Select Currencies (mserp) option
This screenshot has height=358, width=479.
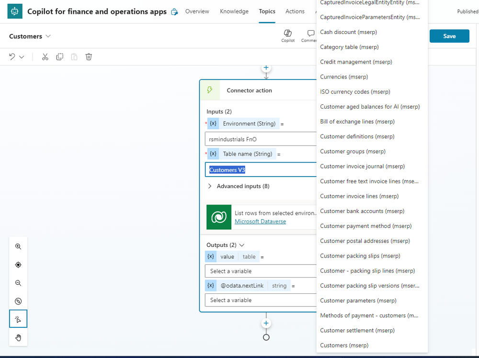[x=372, y=77]
